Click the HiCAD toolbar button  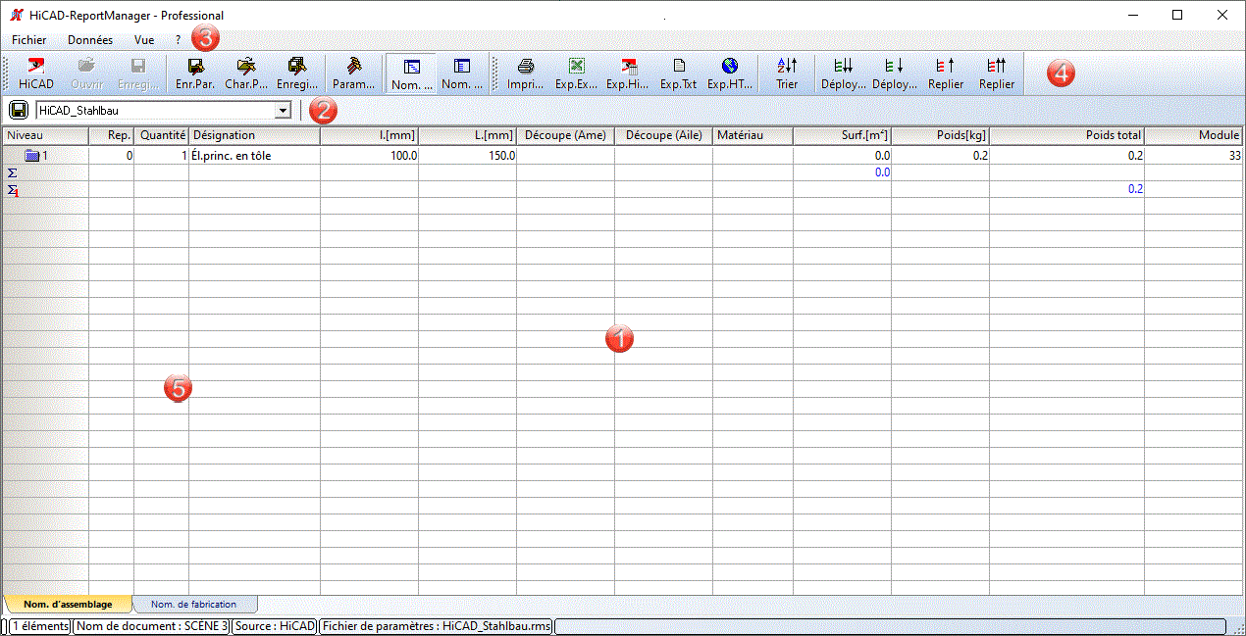pyautogui.click(x=36, y=73)
